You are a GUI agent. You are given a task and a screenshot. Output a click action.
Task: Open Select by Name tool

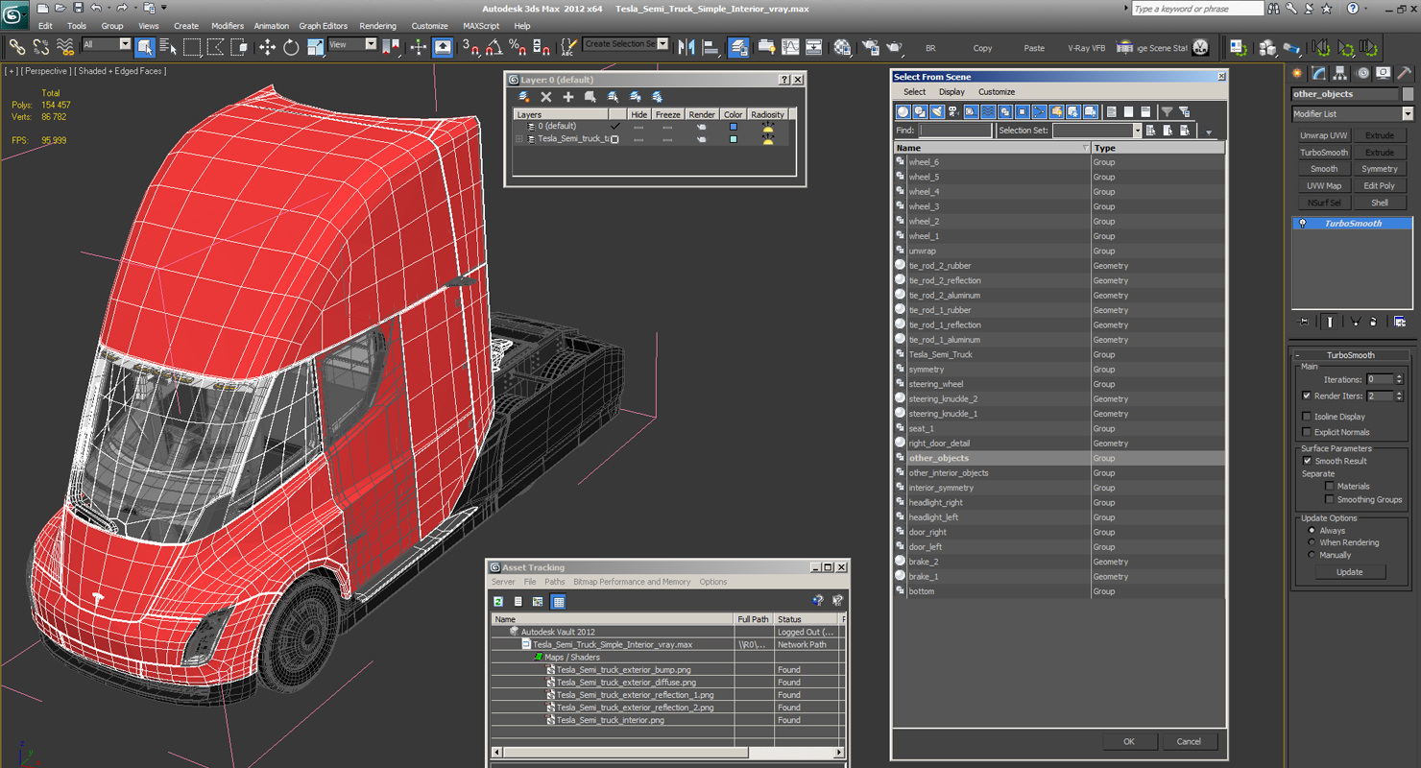[x=168, y=46]
